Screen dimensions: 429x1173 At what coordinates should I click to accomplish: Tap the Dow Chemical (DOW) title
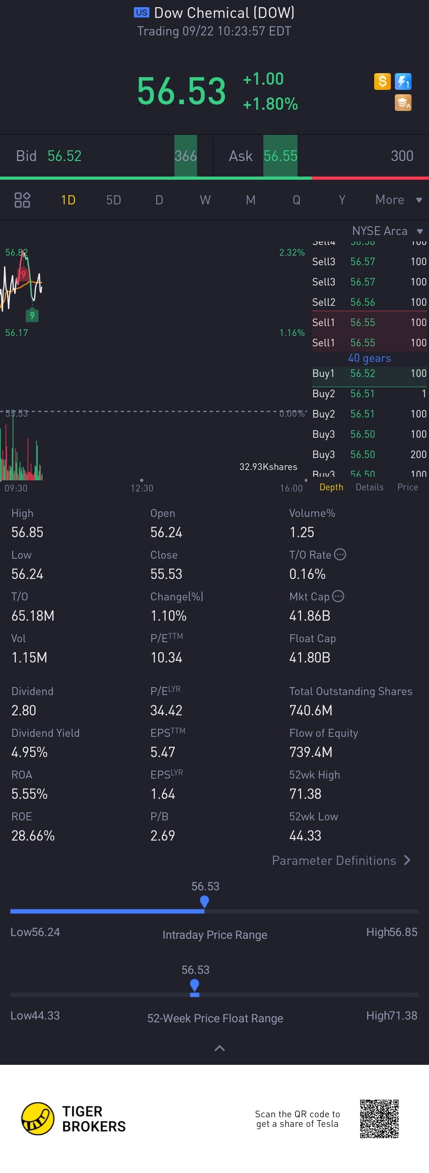tap(224, 13)
